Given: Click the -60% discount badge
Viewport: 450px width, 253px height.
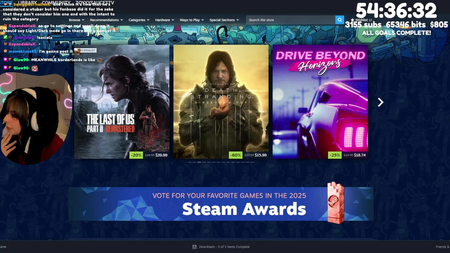Looking at the screenshot, I should (x=236, y=155).
